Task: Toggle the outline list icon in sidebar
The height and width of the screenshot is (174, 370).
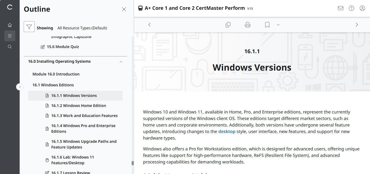Action: click(10, 36)
